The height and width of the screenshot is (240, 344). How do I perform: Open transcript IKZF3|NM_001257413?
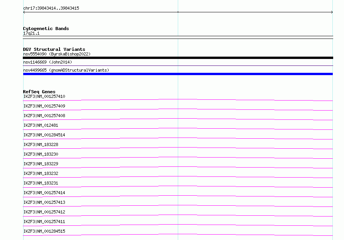(x=44, y=202)
